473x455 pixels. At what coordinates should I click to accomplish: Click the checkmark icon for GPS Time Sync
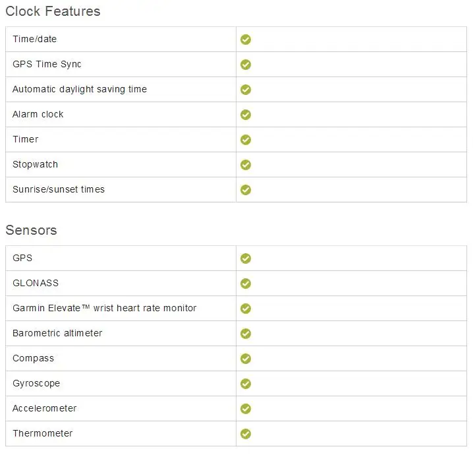pos(246,65)
